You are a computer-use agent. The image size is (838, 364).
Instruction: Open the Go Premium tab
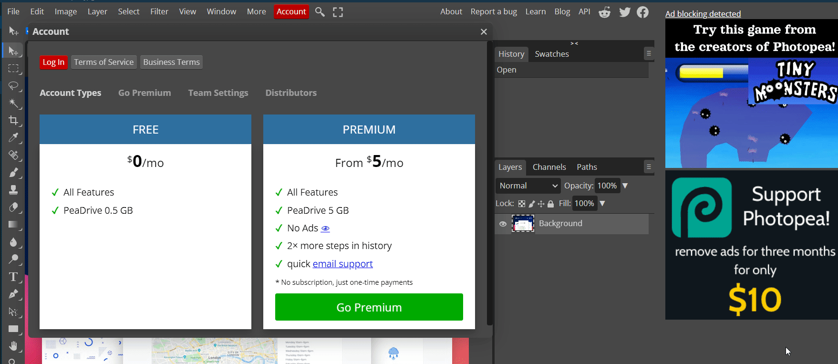pyautogui.click(x=145, y=93)
